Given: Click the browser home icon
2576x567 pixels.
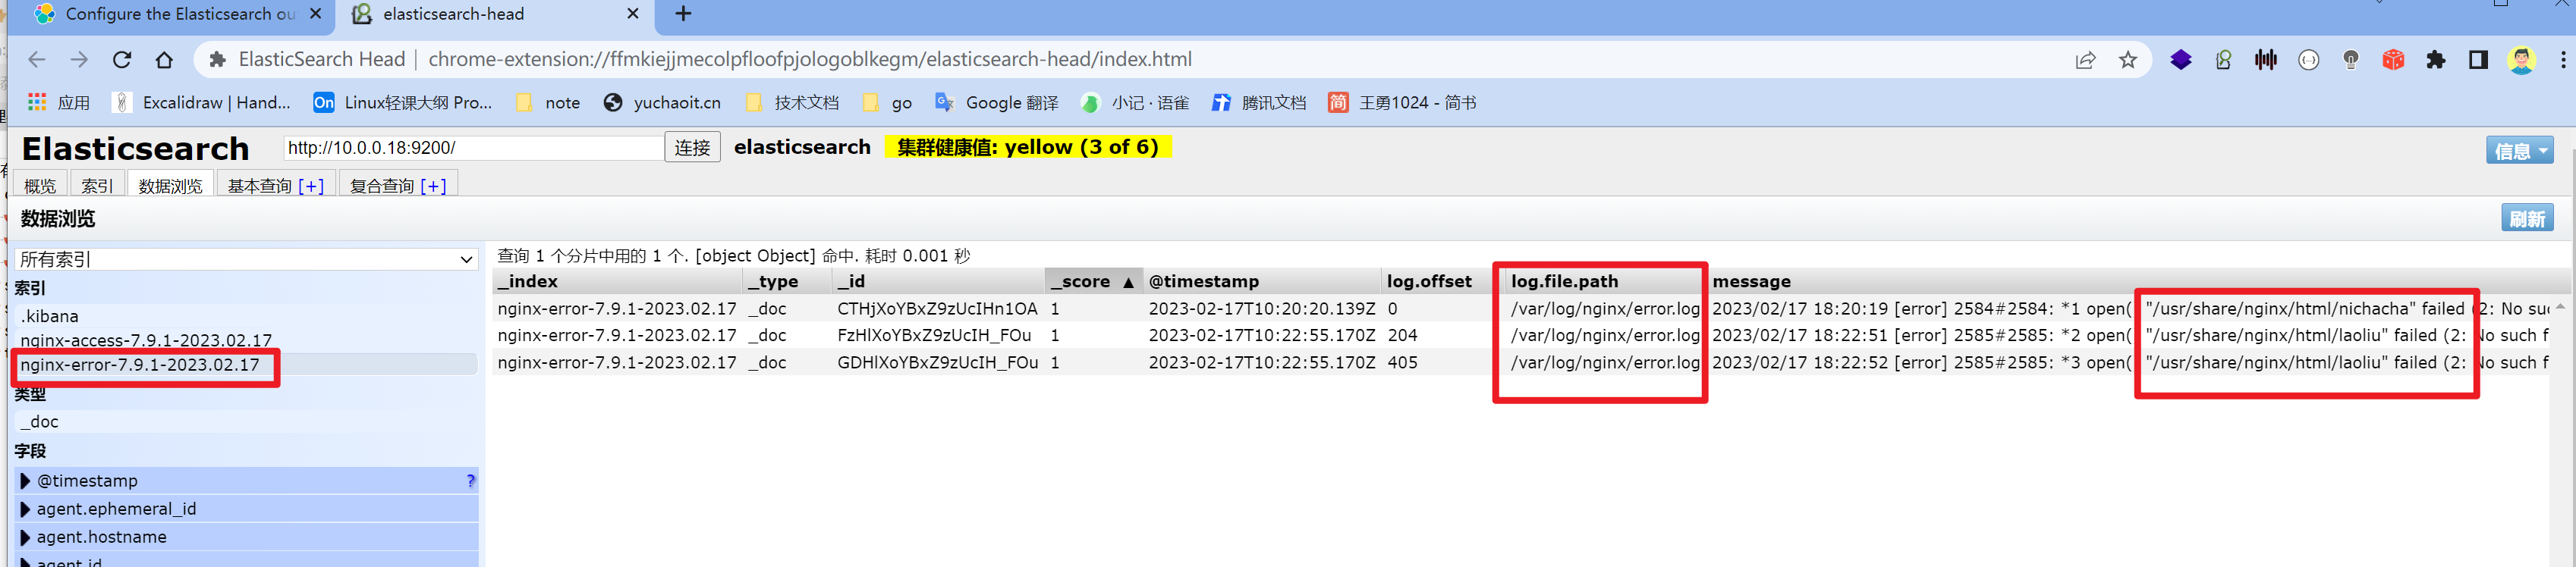Looking at the screenshot, I should coord(164,60).
